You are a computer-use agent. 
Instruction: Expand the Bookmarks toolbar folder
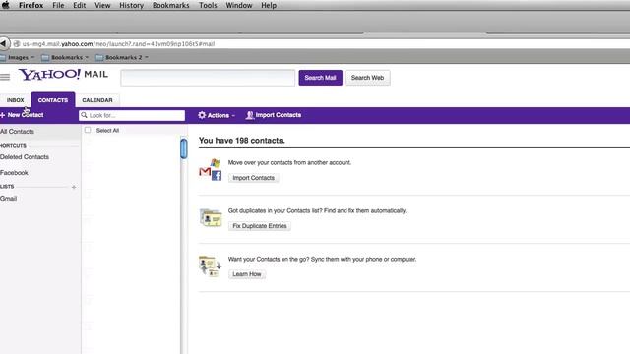coord(65,57)
